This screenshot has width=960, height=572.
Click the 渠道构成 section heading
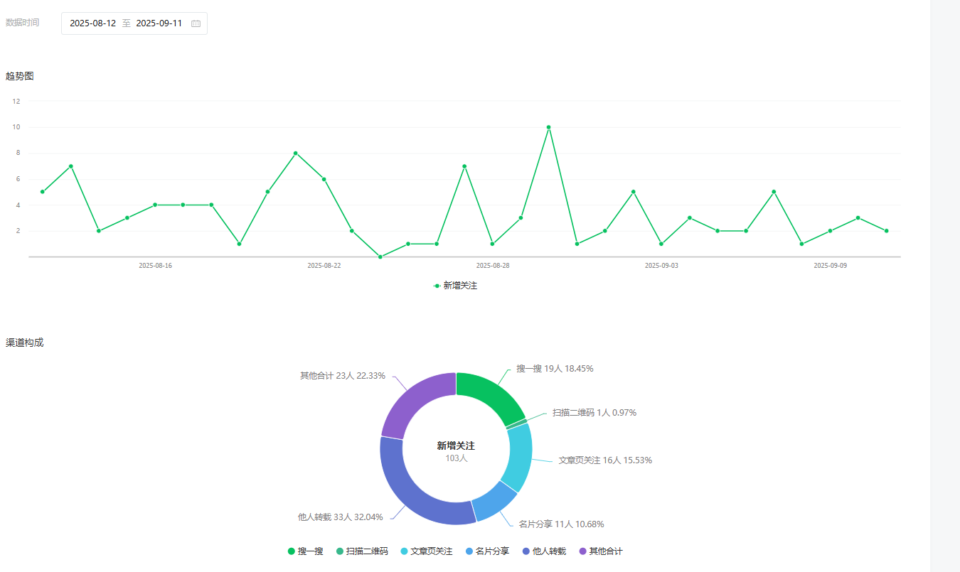click(24, 342)
